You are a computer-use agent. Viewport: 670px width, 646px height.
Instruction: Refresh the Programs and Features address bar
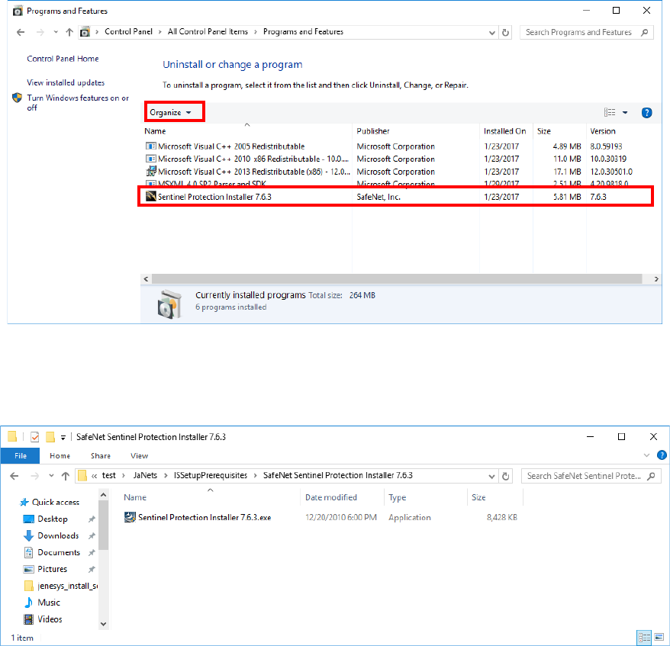[x=505, y=33]
